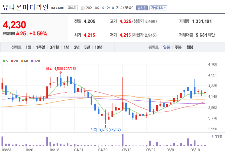Click the tallest volume bar at 05/12

point(122,140)
